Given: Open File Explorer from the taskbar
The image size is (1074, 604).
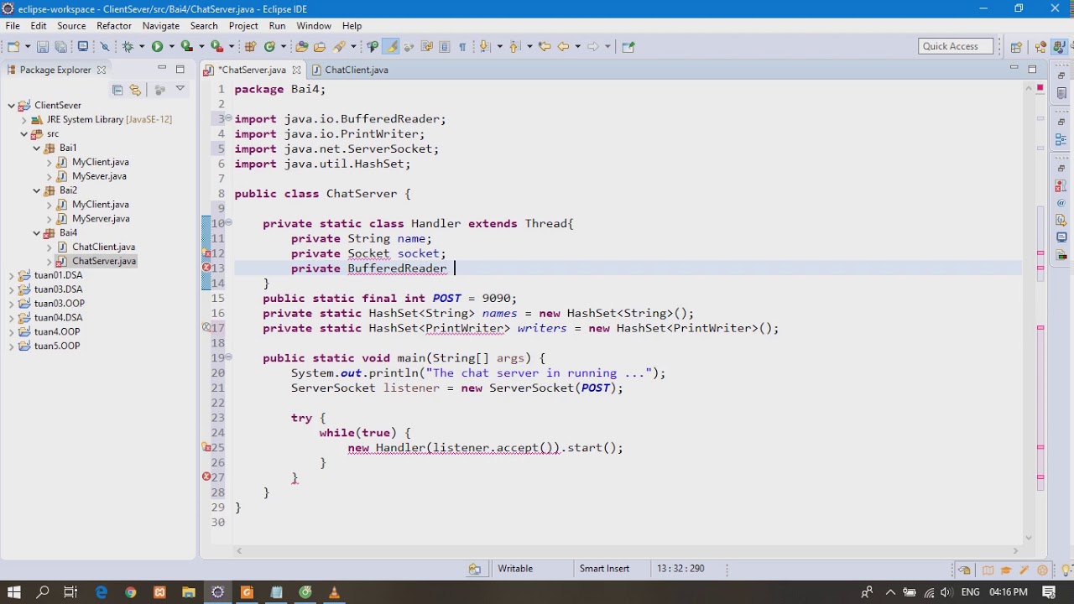Looking at the screenshot, I should (x=189, y=592).
